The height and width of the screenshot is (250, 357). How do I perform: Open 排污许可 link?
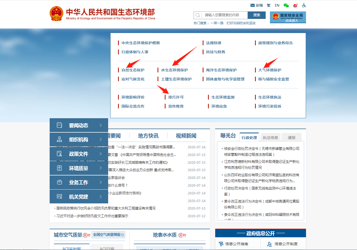176,97
